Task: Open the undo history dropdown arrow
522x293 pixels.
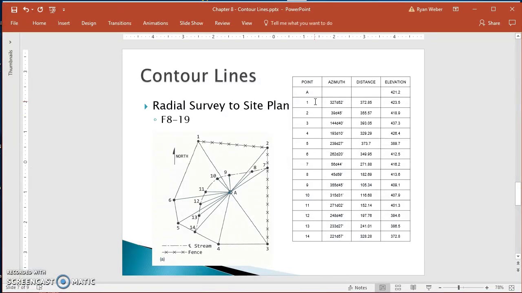Action: coord(33,9)
